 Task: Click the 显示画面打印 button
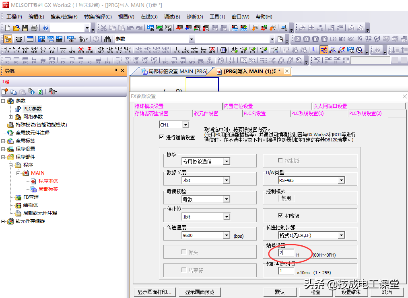[x=155, y=292]
